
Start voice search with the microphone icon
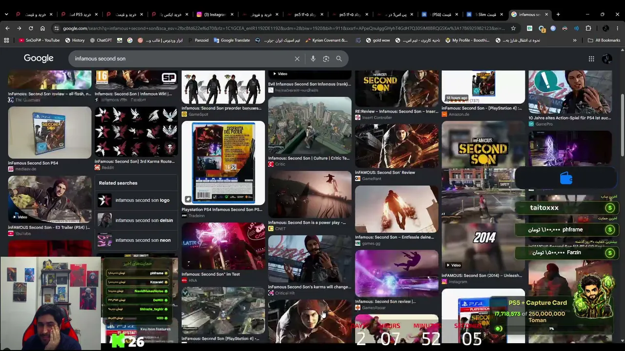(x=313, y=58)
